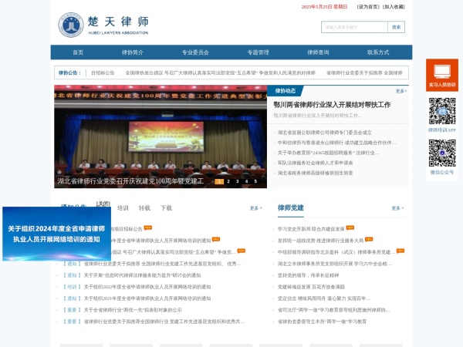The height and width of the screenshot is (347, 463).
Task: Open news 军队法律服务社会律师人才库申请表
Action: coord(315,163)
